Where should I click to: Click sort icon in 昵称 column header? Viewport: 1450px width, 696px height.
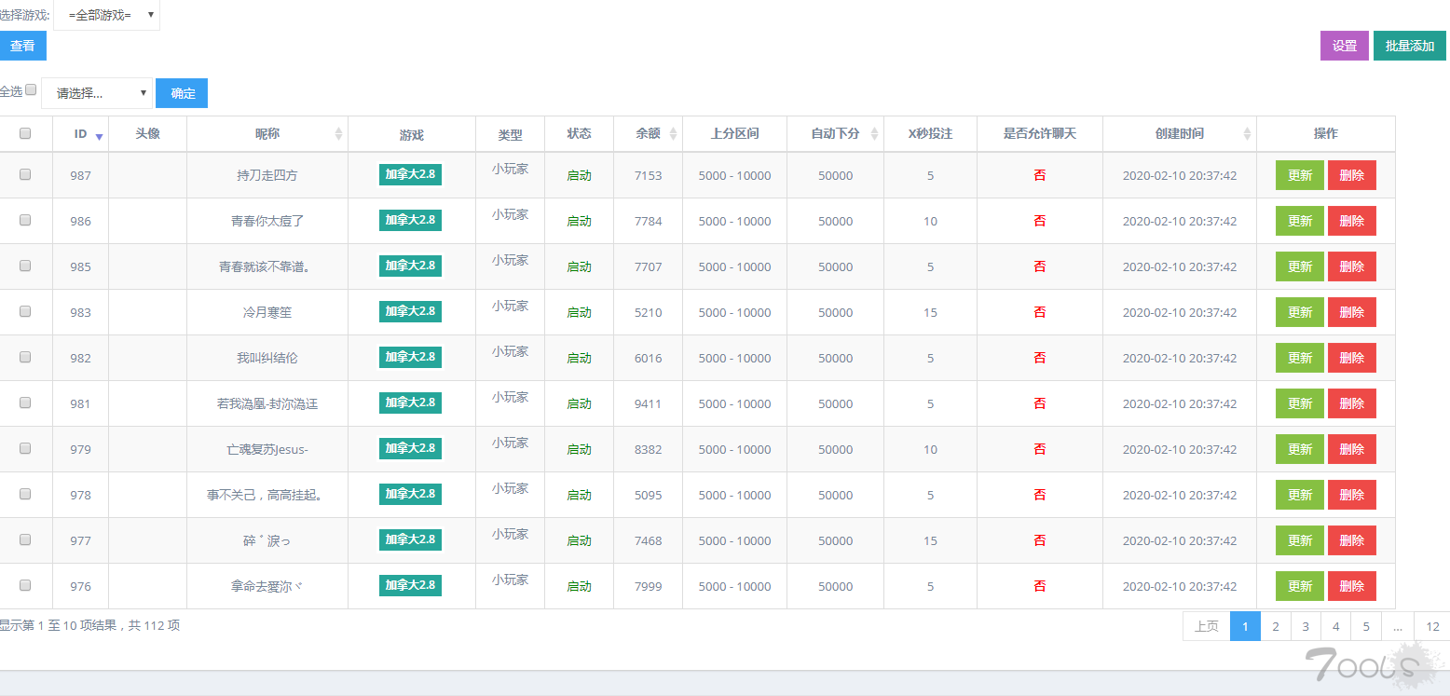point(339,134)
